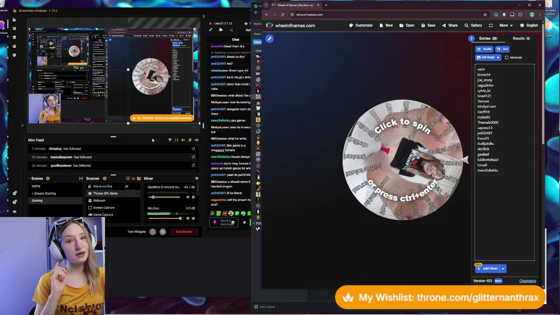Reload the wheelofnames page
The image size is (560, 315).
click(282, 14)
